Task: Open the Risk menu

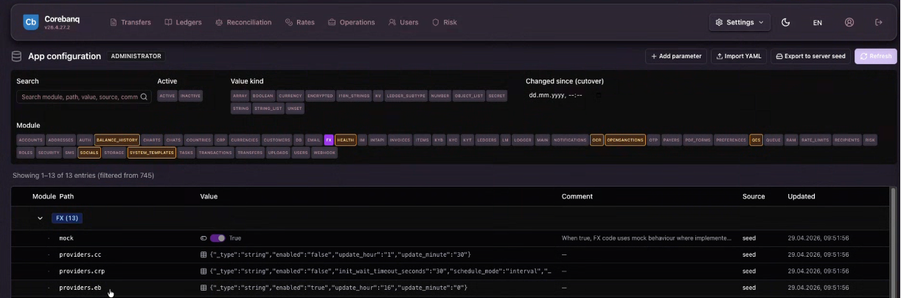Action: click(x=445, y=22)
